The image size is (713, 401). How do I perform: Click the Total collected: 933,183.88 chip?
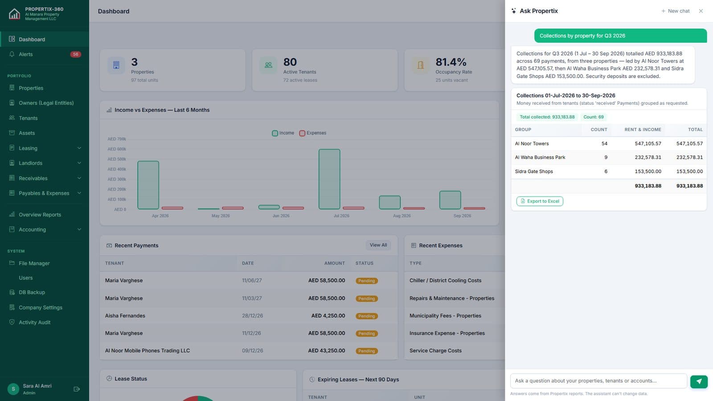(547, 117)
